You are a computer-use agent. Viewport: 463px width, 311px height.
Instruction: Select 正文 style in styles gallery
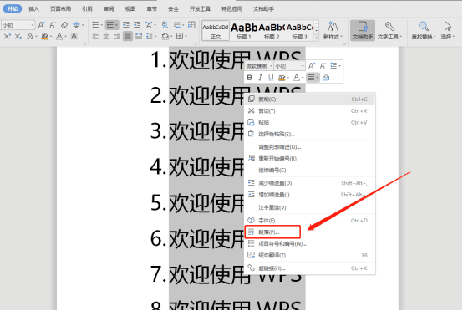(x=216, y=30)
